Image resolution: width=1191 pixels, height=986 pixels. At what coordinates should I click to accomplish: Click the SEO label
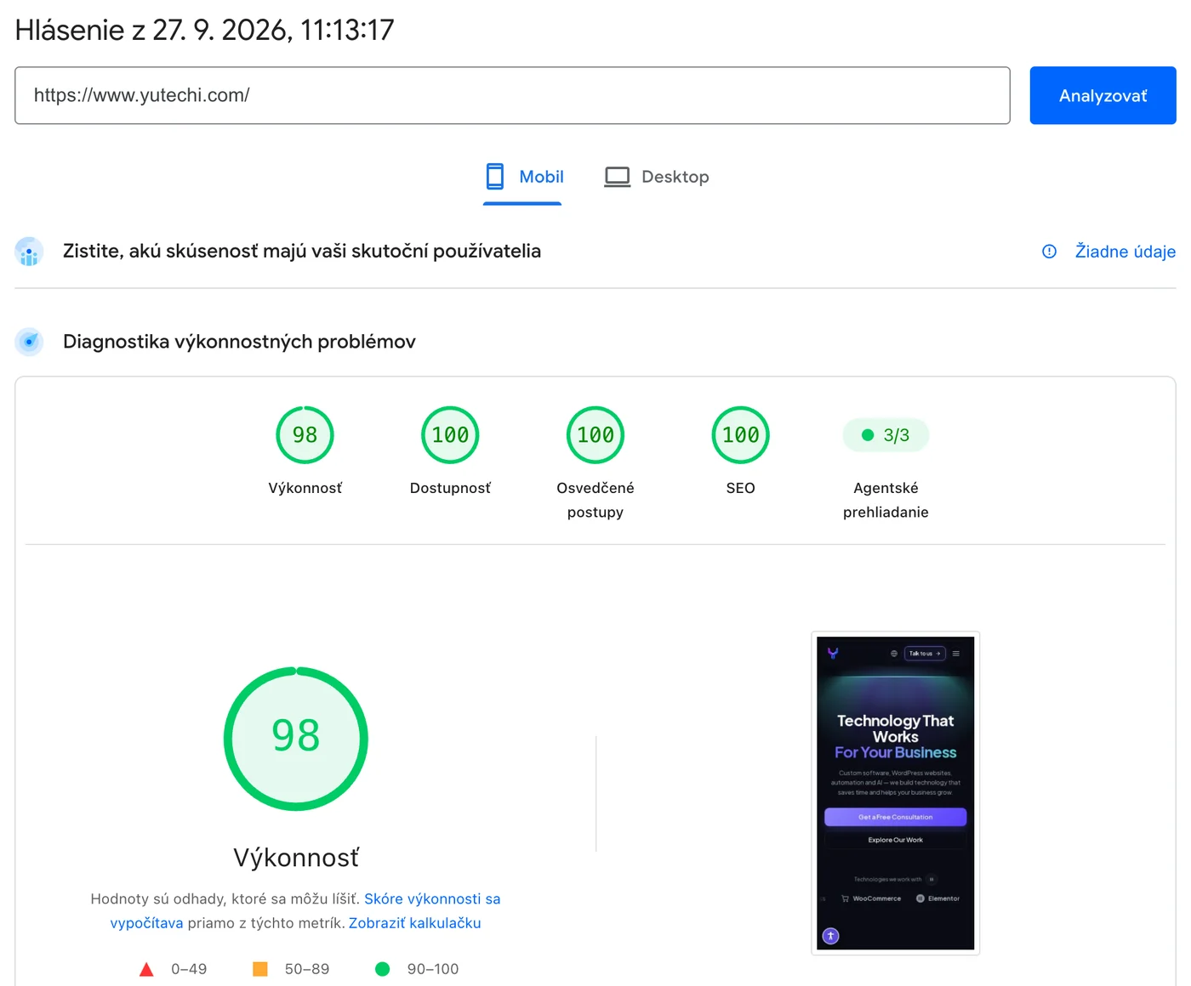click(x=741, y=488)
